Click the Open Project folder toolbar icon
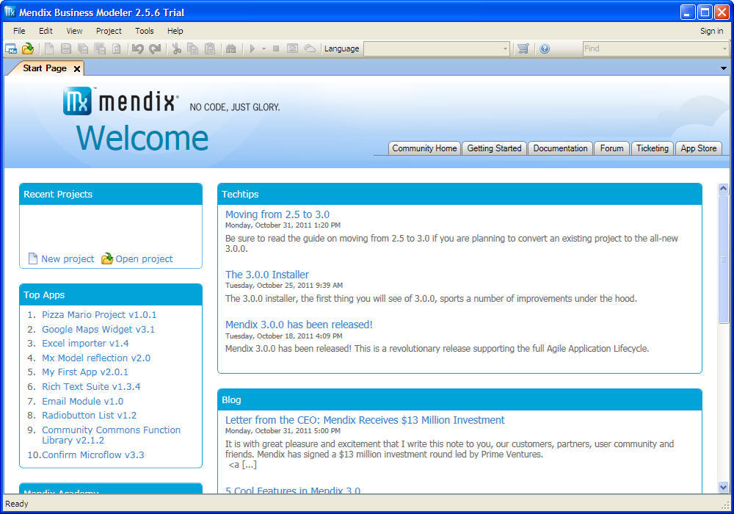 pos(28,48)
